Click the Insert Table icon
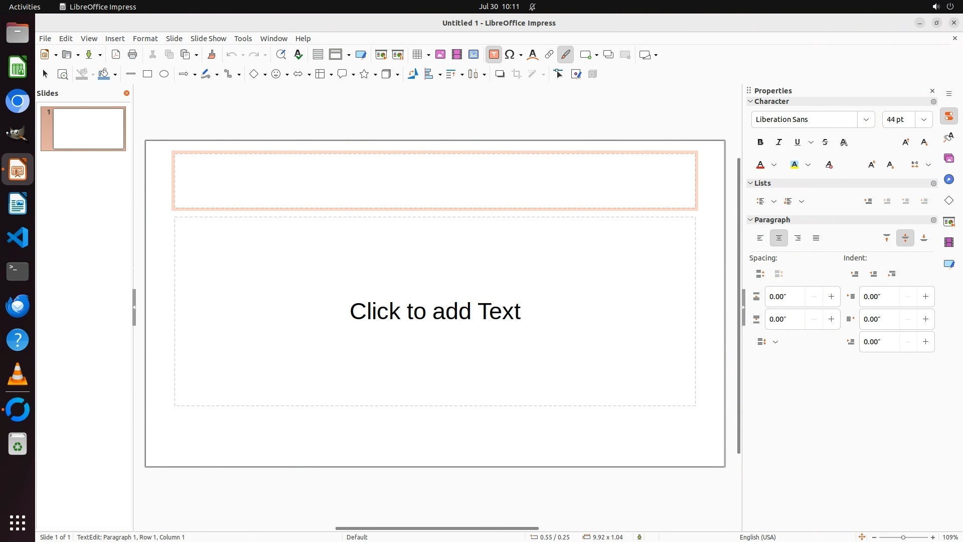Viewport: 963px width, 542px height. pyautogui.click(x=417, y=55)
